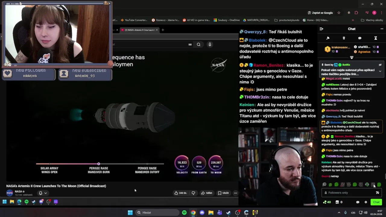Open Spotify from taskbar
Image resolution: width=386 pixels, height=217 pixels.
(x=184, y=212)
